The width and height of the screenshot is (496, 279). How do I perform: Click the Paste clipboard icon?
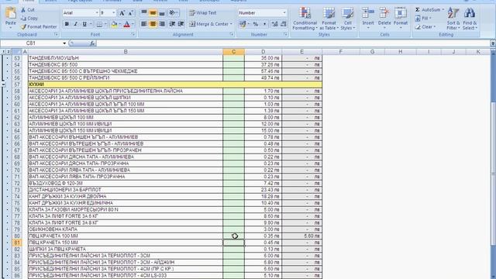[10, 13]
